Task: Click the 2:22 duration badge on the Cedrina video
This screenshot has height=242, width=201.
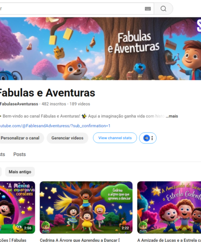Action: [125, 228]
